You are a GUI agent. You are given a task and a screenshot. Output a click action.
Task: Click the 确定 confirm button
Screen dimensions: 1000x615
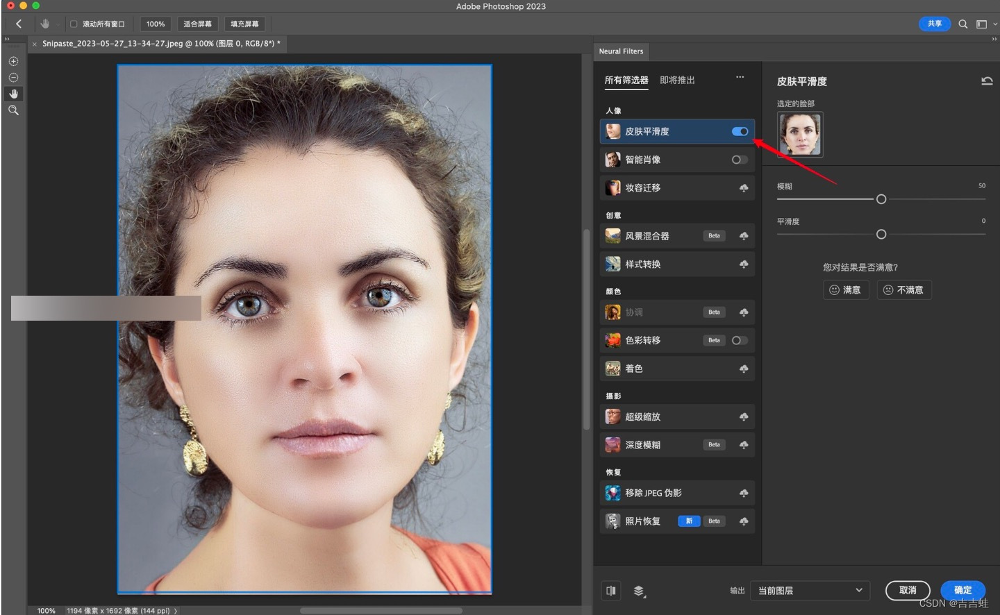(963, 590)
